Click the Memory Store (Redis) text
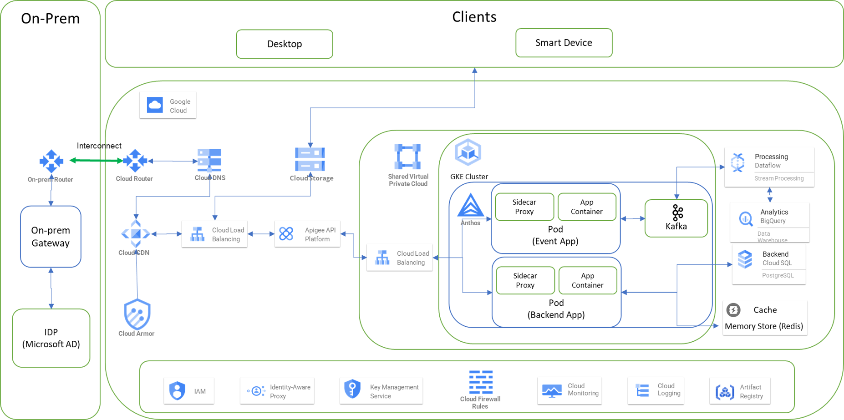 coord(764,326)
